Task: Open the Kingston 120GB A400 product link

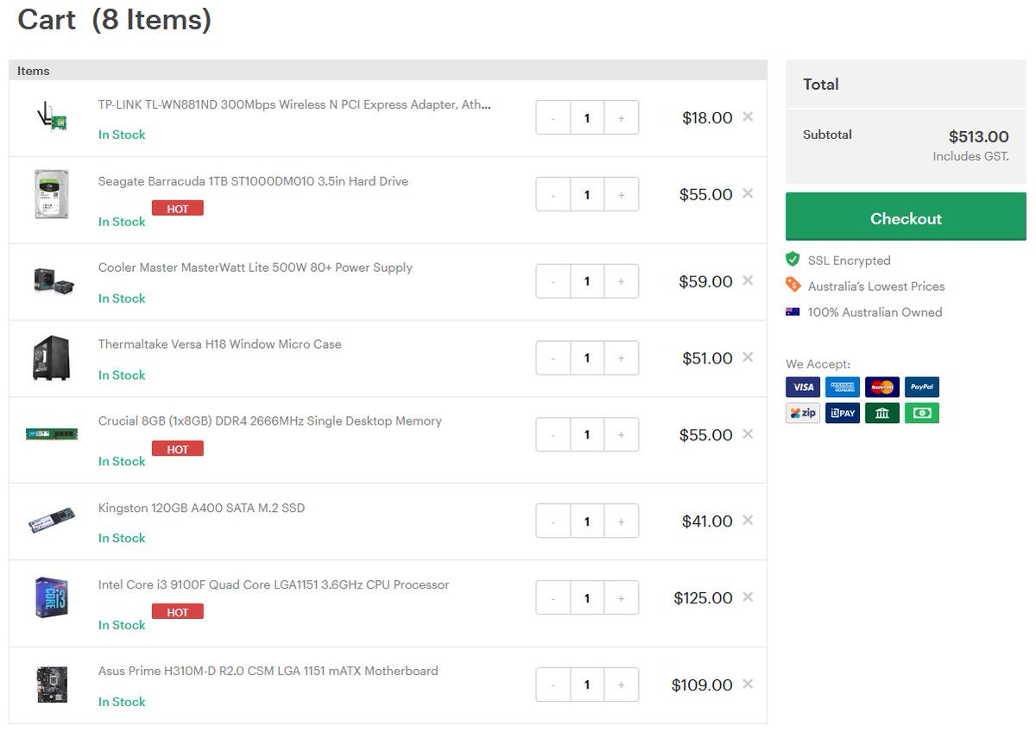Action: coord(201,508)
